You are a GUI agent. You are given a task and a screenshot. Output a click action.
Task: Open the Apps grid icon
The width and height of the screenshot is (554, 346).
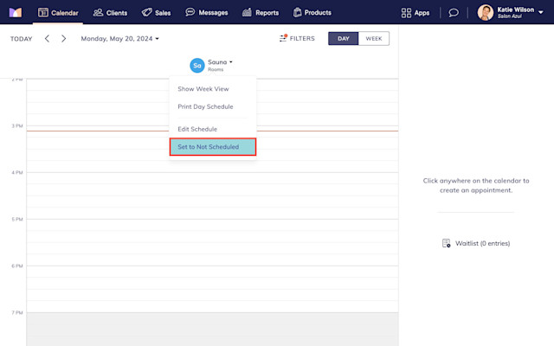406,13
